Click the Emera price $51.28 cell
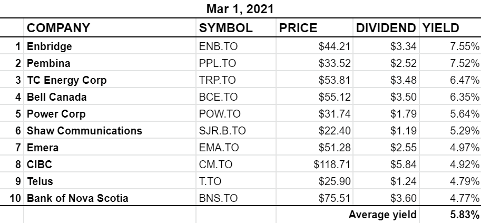Screen dimensions: 481x223 point(314,148)
